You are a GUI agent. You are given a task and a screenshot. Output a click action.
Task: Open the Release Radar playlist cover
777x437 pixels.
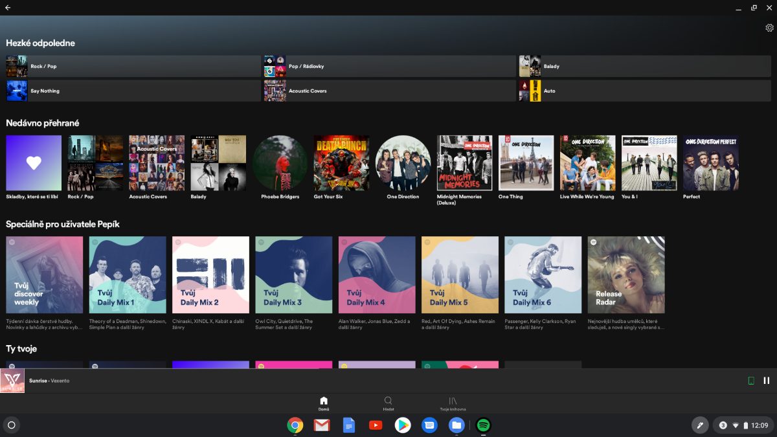[625, 275]
